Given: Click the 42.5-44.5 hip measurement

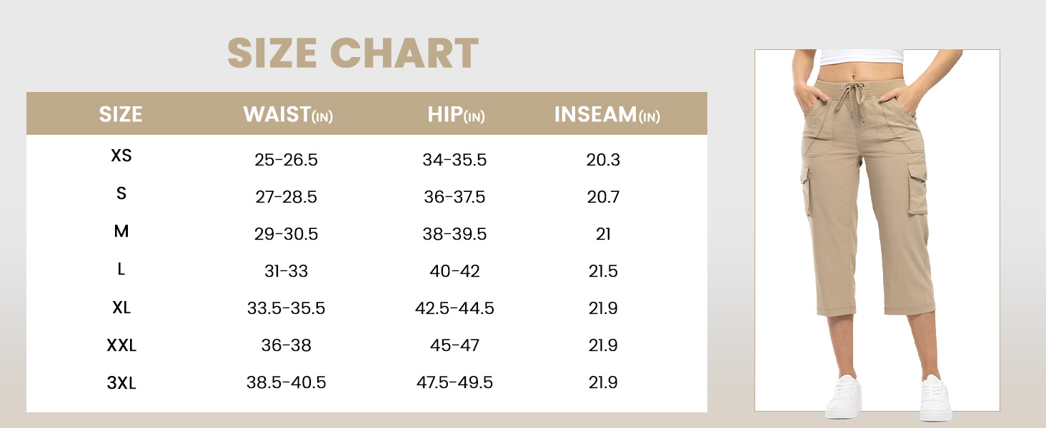Looking at the screenshot, I should coord(454,309).
